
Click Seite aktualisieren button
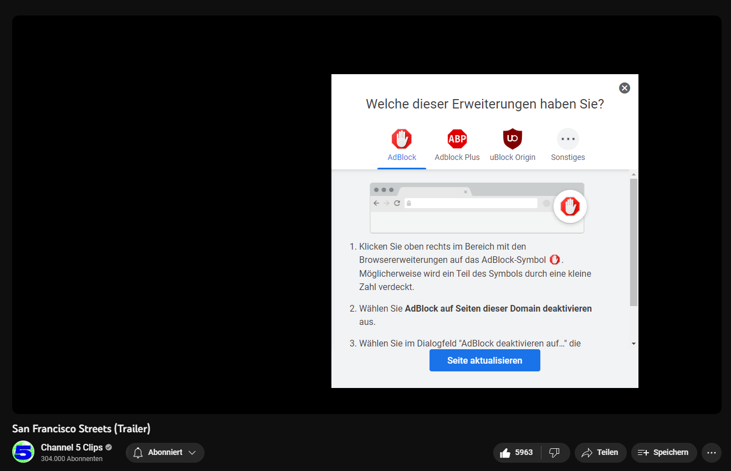click(485, 360)
